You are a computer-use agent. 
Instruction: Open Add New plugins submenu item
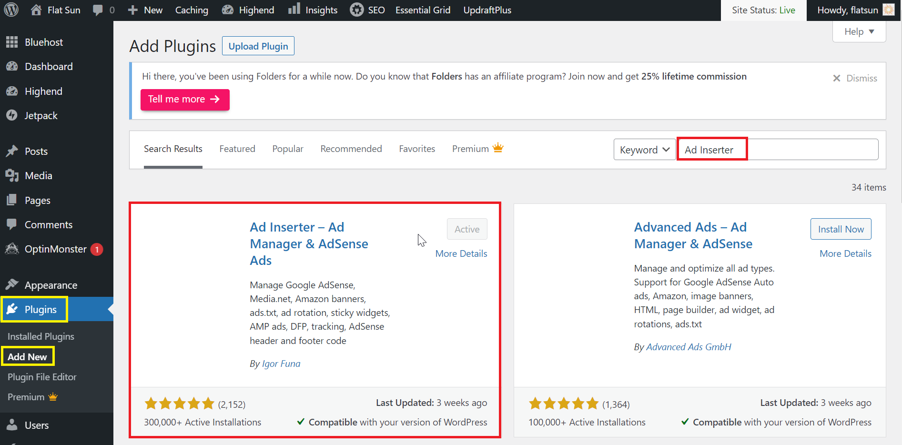27,356
